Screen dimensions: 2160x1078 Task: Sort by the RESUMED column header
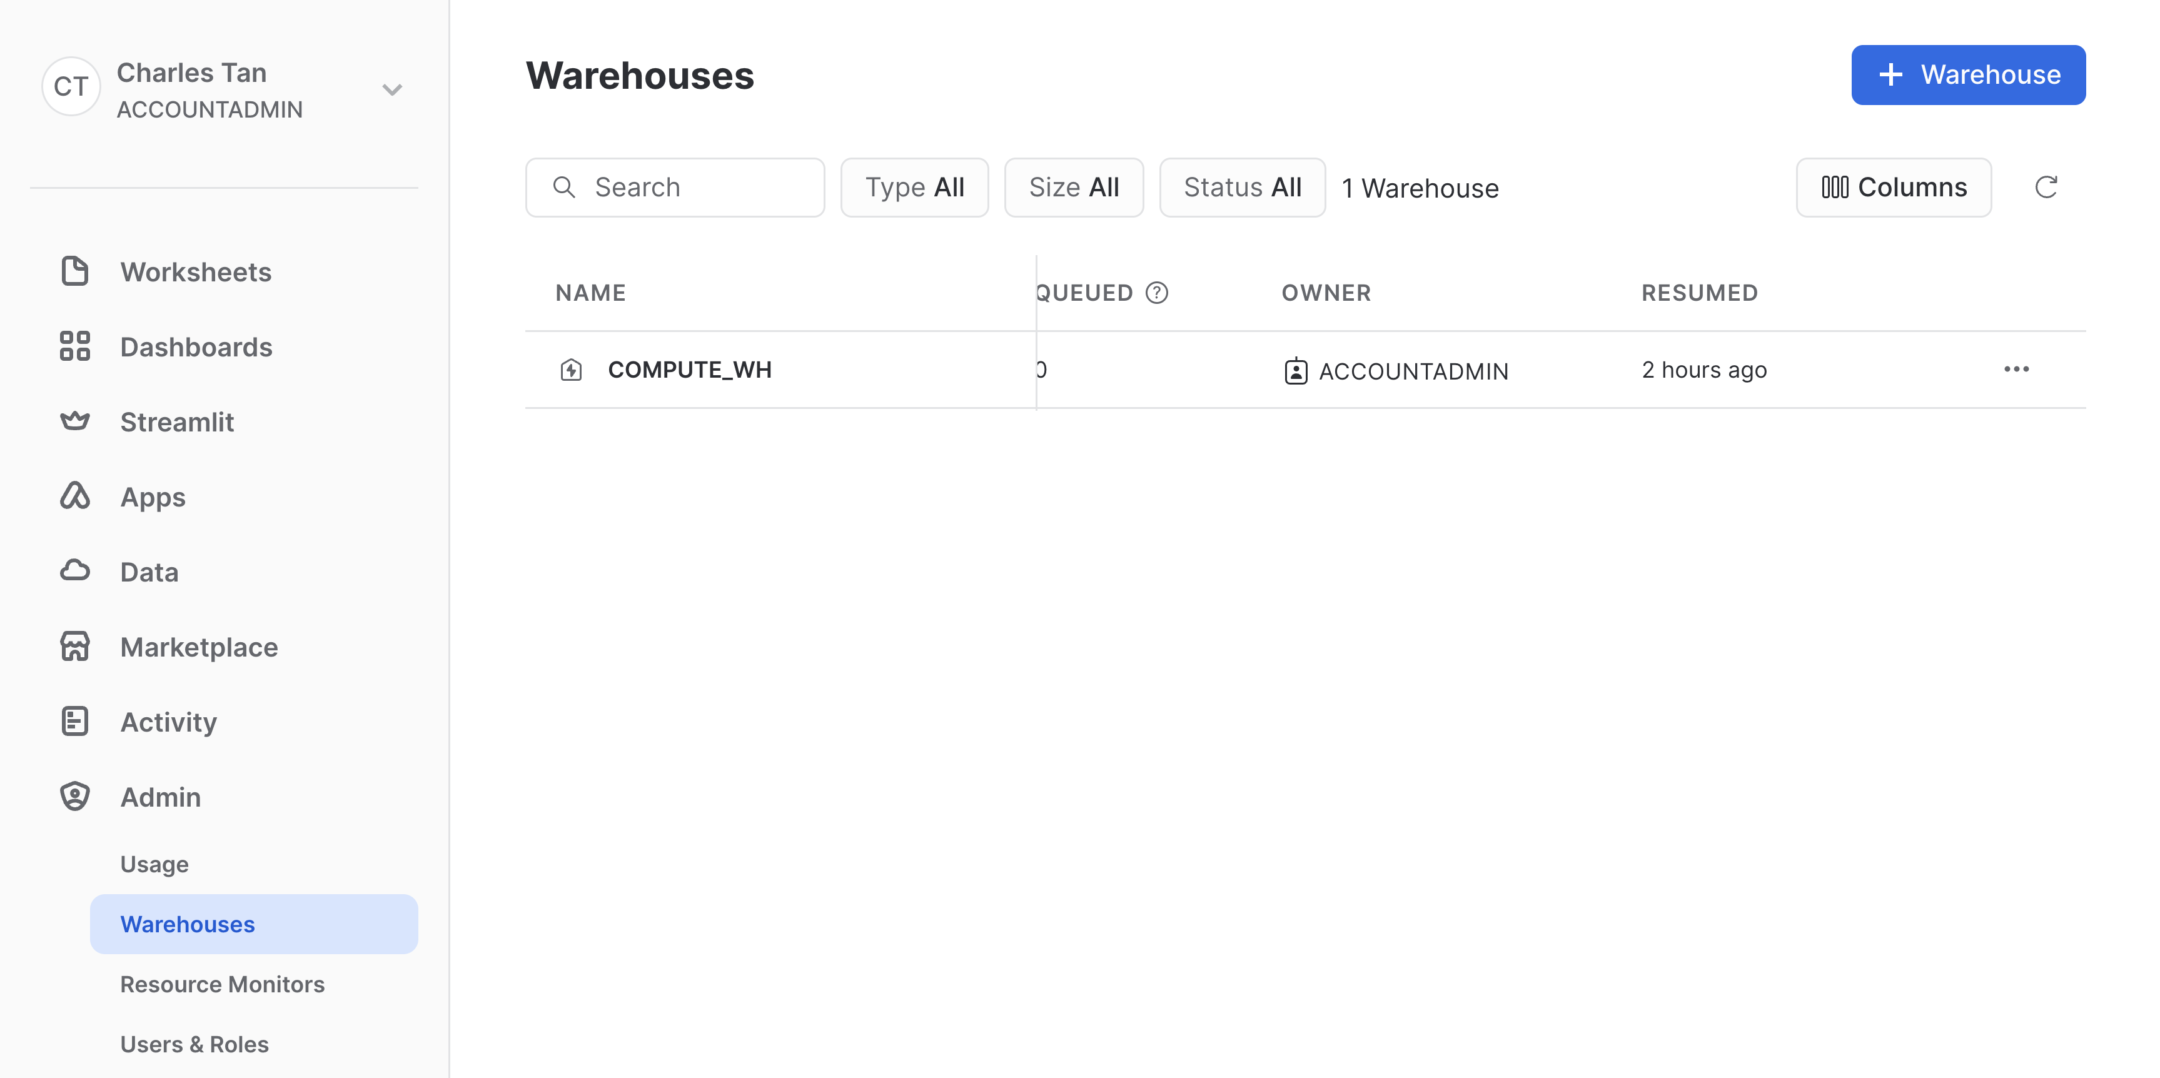point(1700,293)
